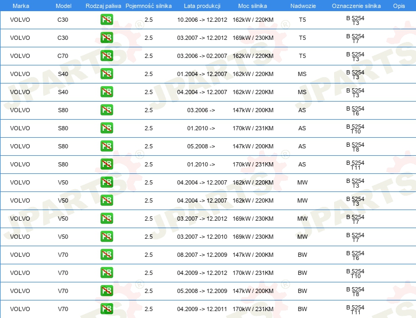Select fuel icon for V70 B 5254 T8
This screenshot has height=318, width=416.
tap(106, 291)
